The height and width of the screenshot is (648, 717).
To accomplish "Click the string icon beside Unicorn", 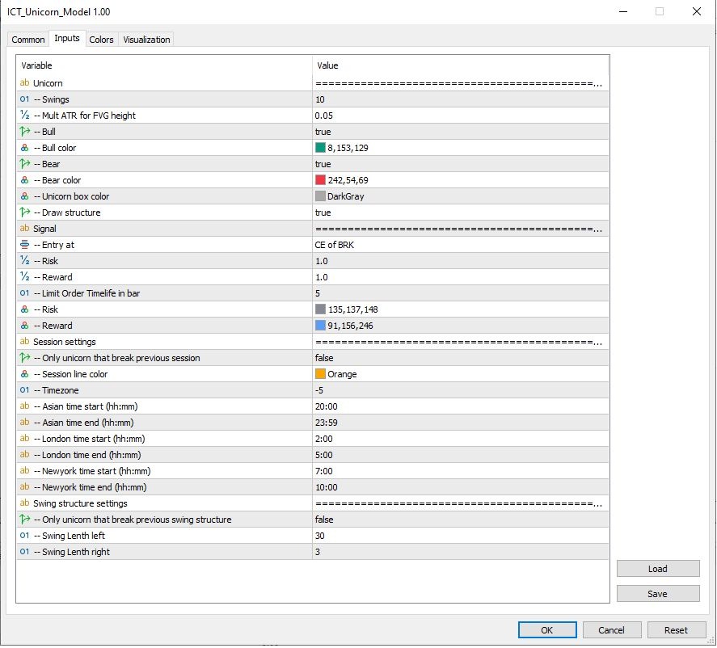I will click(x=24, y=83).
